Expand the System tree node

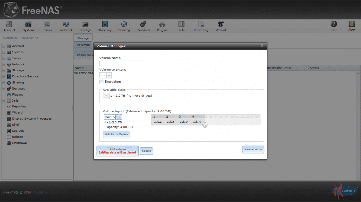click(4, 52)
